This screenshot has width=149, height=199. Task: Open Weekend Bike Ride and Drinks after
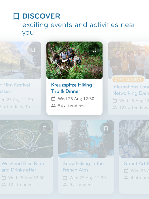point(23,167)
